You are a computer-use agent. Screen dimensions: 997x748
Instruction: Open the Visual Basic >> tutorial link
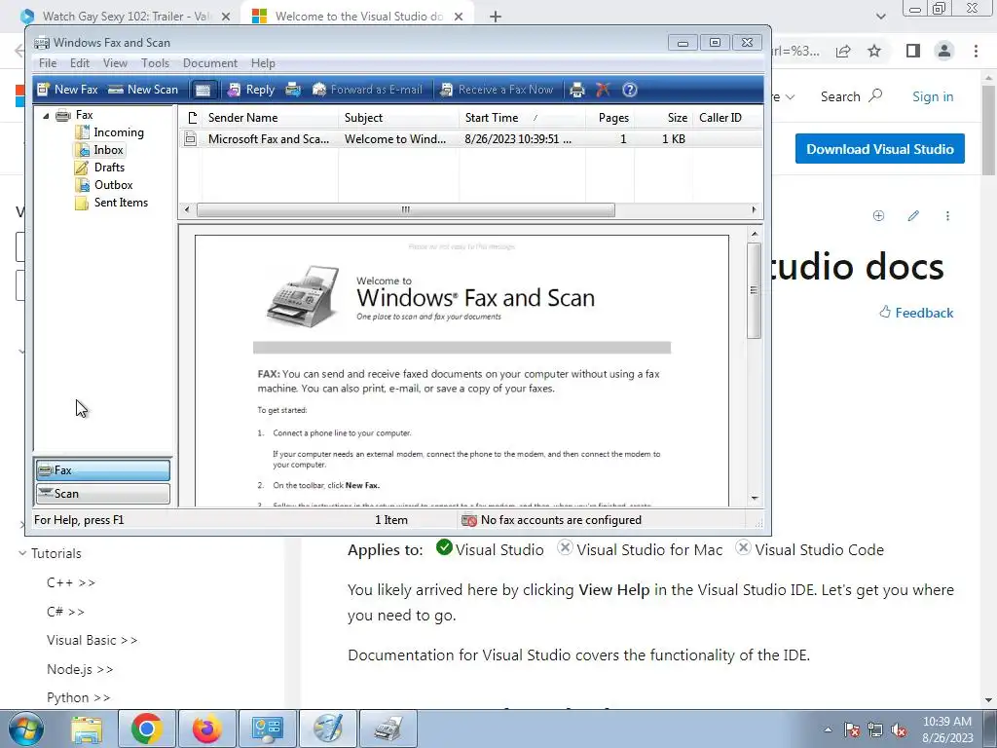click(92, 641)
